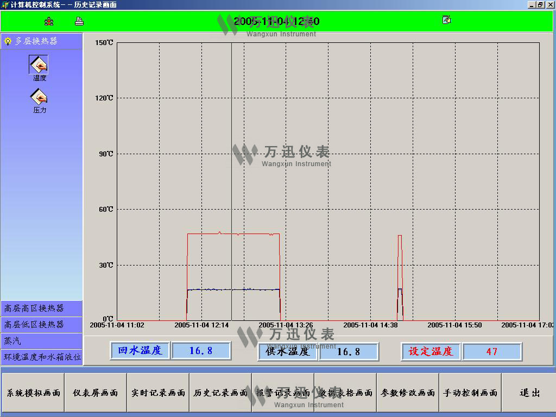
Task: Switch to the 实时记录画面 screen
Action: coord(158,392)
